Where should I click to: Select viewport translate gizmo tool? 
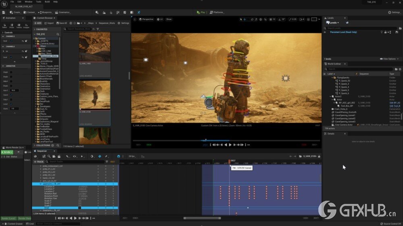coord(245,19)
